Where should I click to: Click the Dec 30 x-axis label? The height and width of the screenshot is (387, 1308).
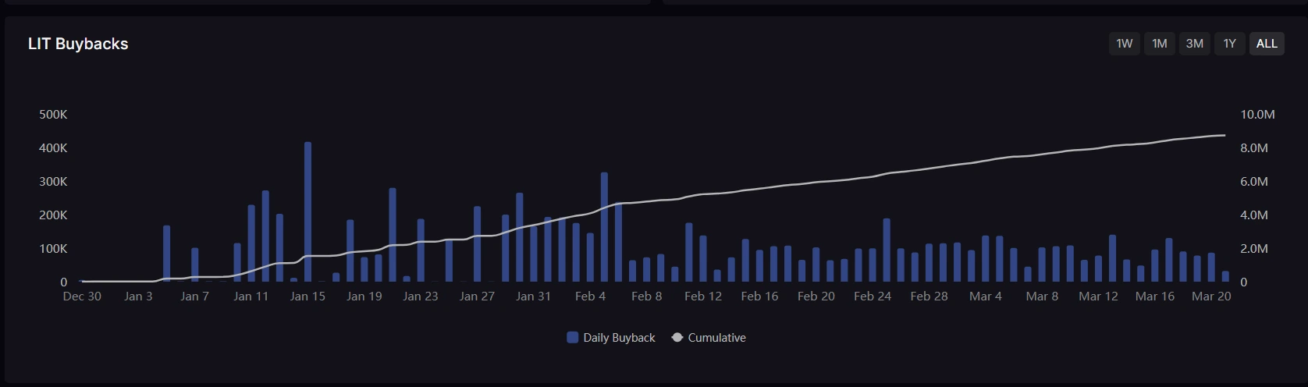(x=82, y=296)
